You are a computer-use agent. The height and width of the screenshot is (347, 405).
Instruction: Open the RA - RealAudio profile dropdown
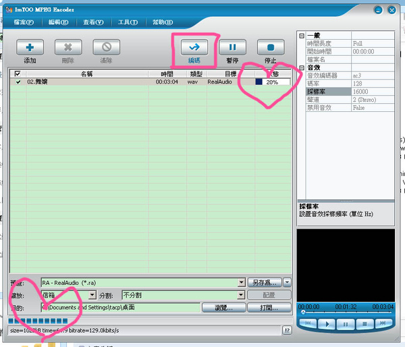(241, 282)
